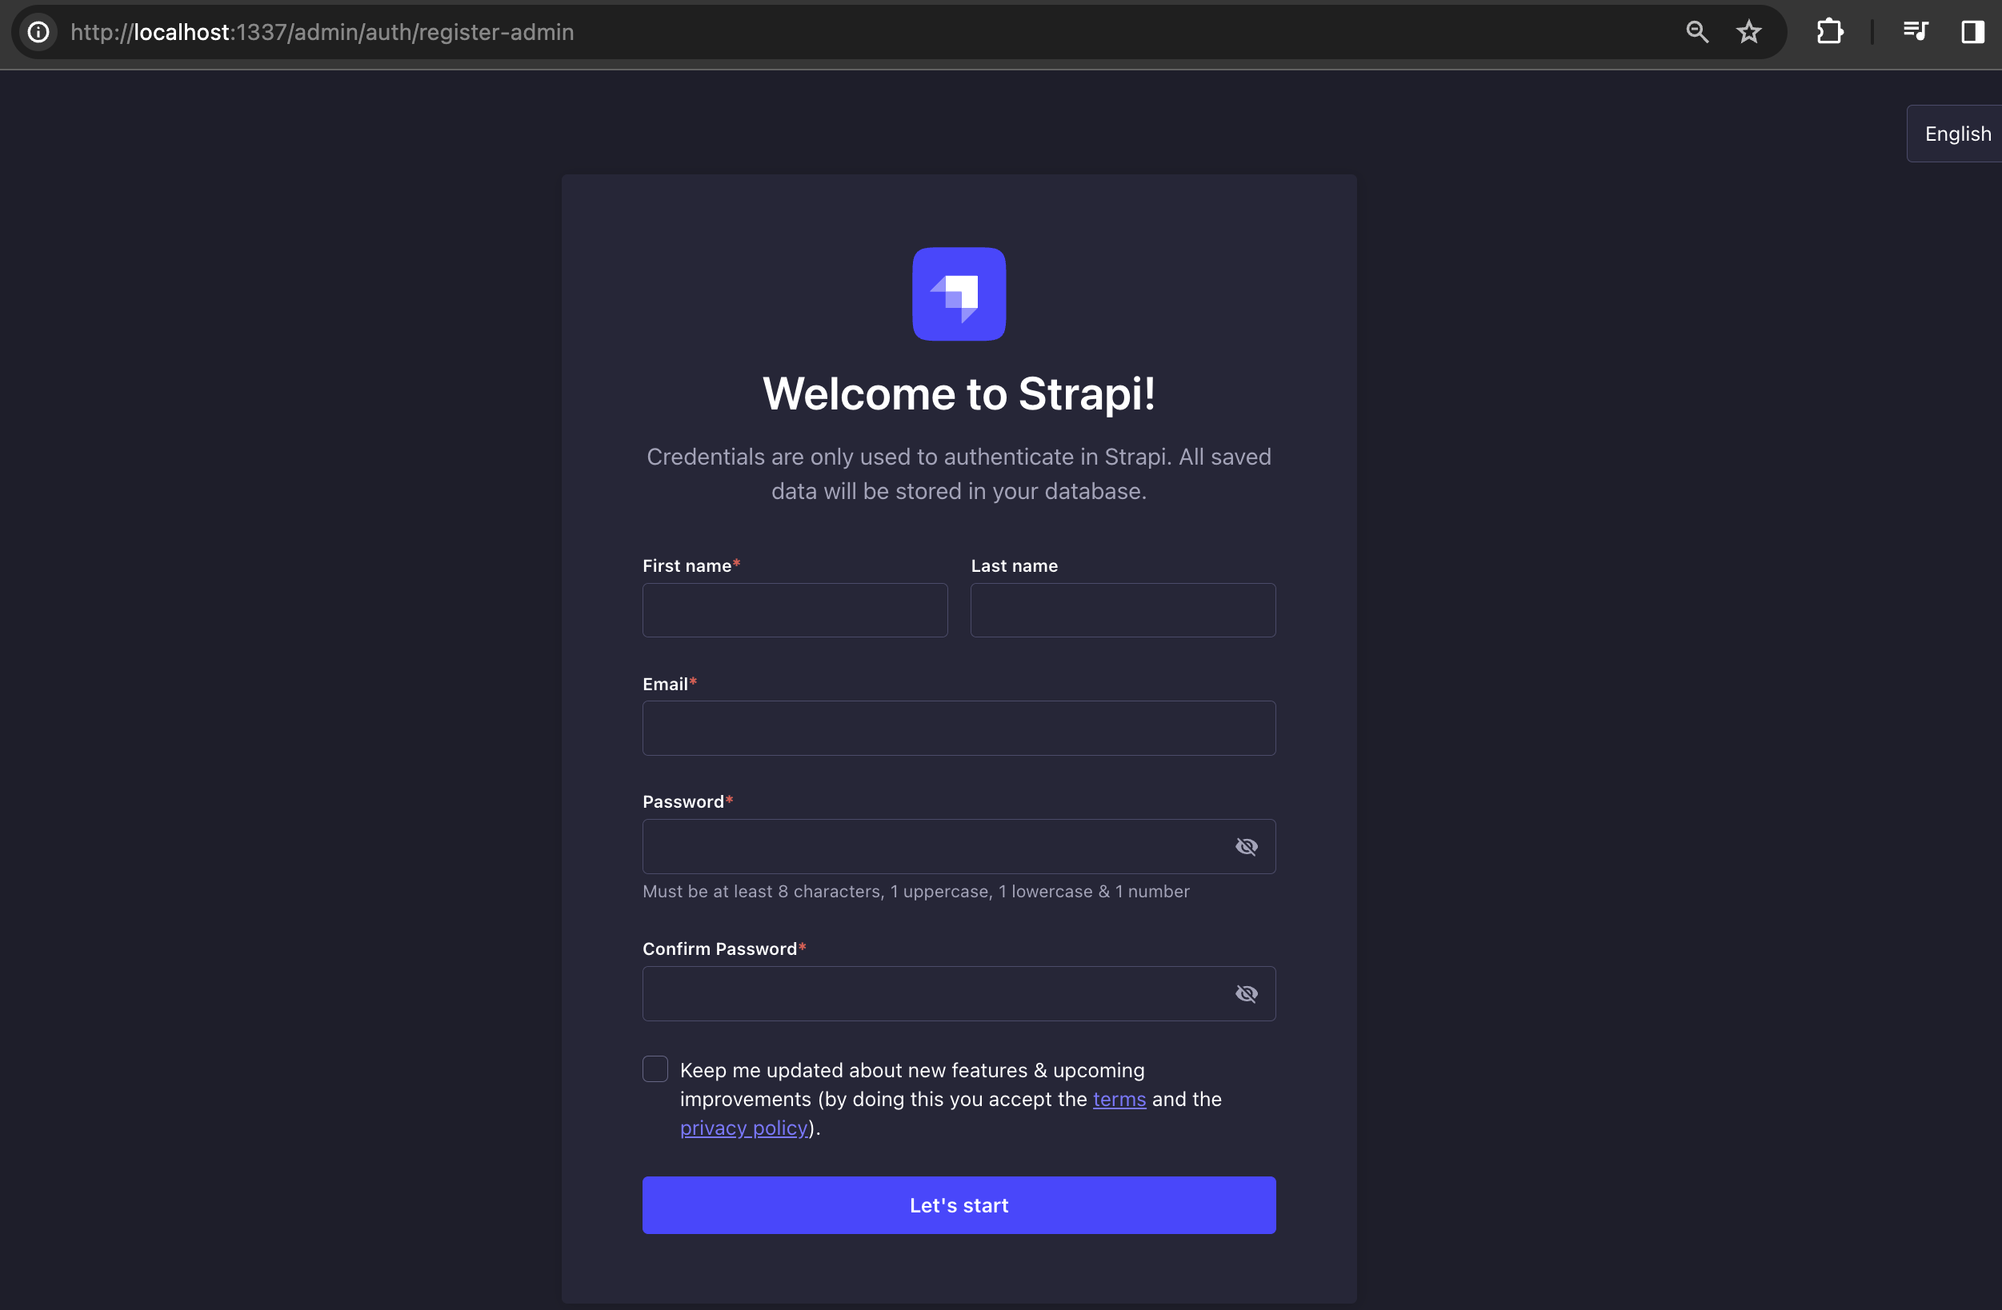Screen dimensions: 2002x1310
Task: Check the keep me updated checkbox
Action: click(x=655, y=1068)
